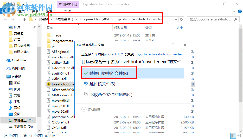The width and height of the screenshot is (243, 139).
Task: Open Desktop folder in navigation pane
Action: coord(15,114)
